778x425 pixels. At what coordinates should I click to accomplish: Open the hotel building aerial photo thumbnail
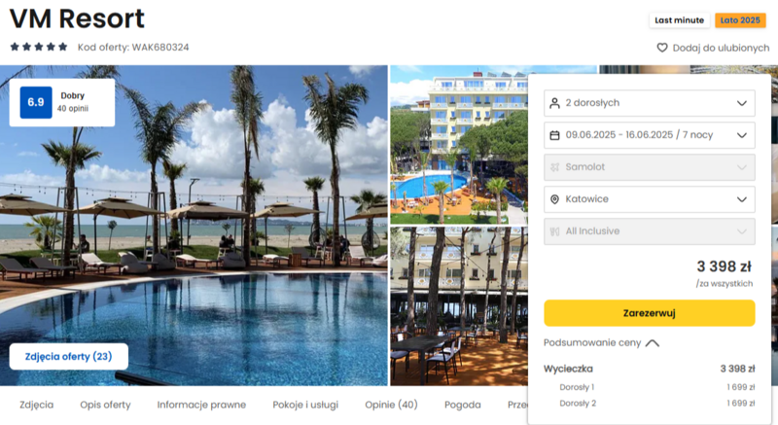[x=459, y=145]
